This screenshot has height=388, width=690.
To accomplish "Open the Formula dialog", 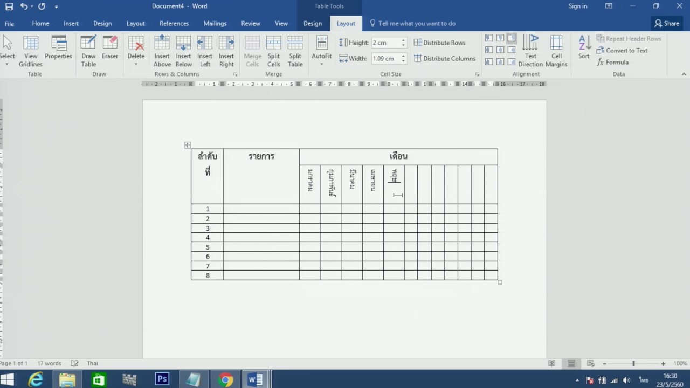I will (613, 62).
